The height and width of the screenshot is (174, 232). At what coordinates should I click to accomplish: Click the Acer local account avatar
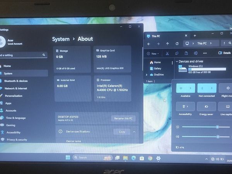point(2,42)
